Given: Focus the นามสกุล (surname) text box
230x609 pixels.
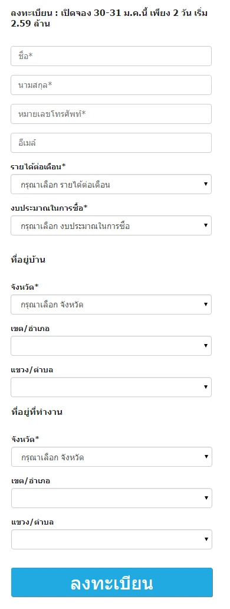Looking at the screenshot, I should coord(111,84).
